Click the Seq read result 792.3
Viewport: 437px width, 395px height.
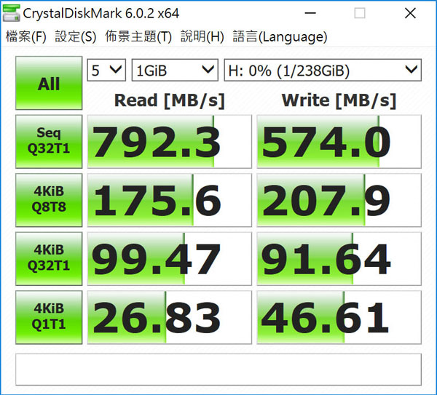point(170,141)
